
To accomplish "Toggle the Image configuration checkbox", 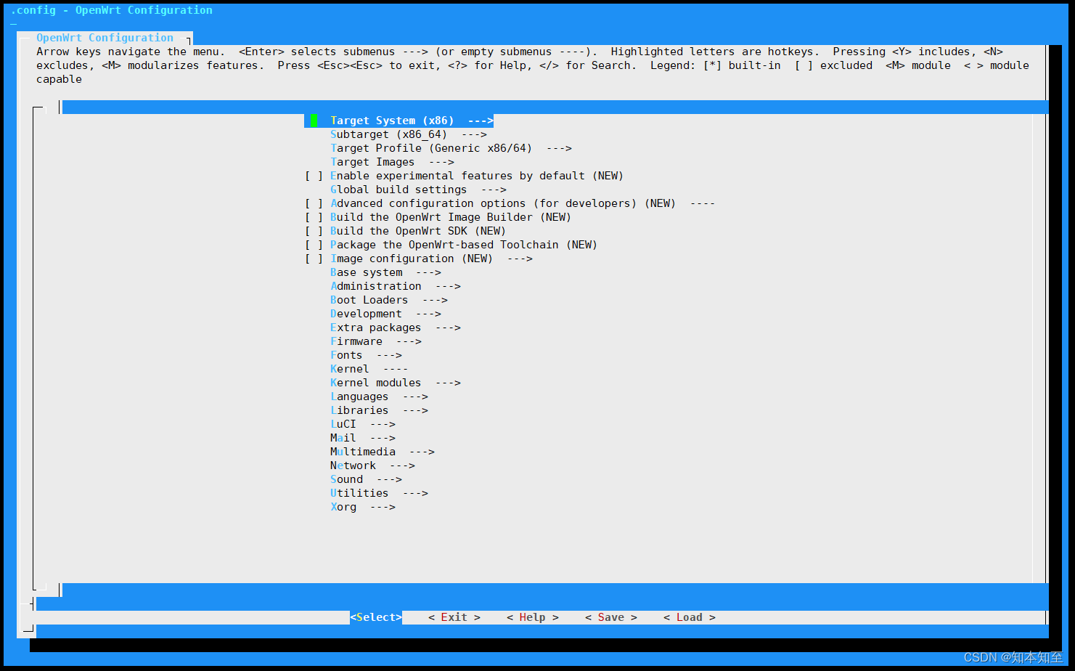I will coord(314,259).
